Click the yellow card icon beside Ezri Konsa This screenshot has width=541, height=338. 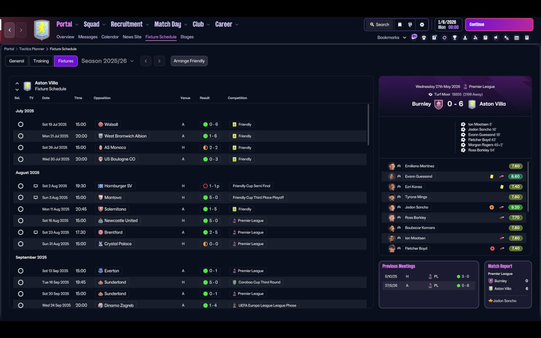(x=502, y=187)
